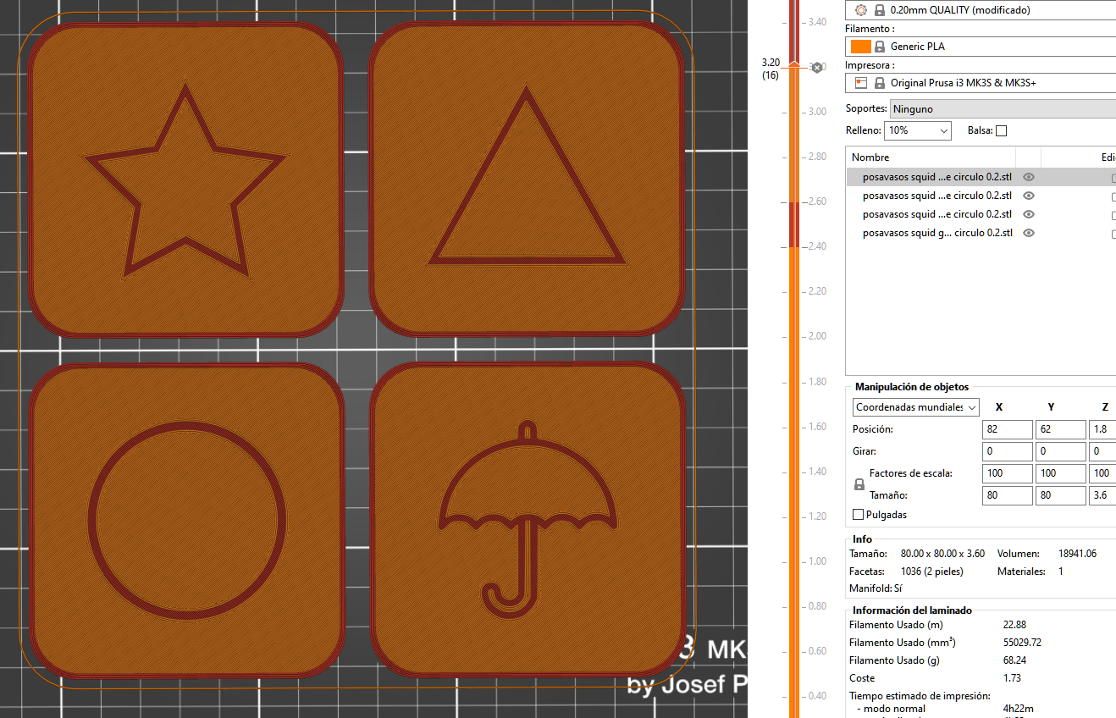Click the Coste value 1.73

pyautogui.click(x=1012, y=678)
